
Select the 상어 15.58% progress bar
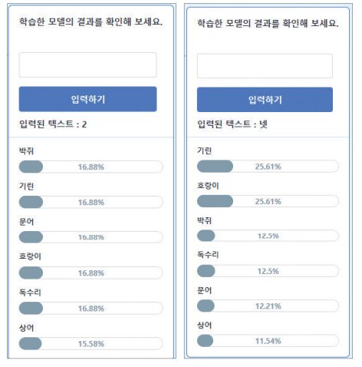point(91,343)
